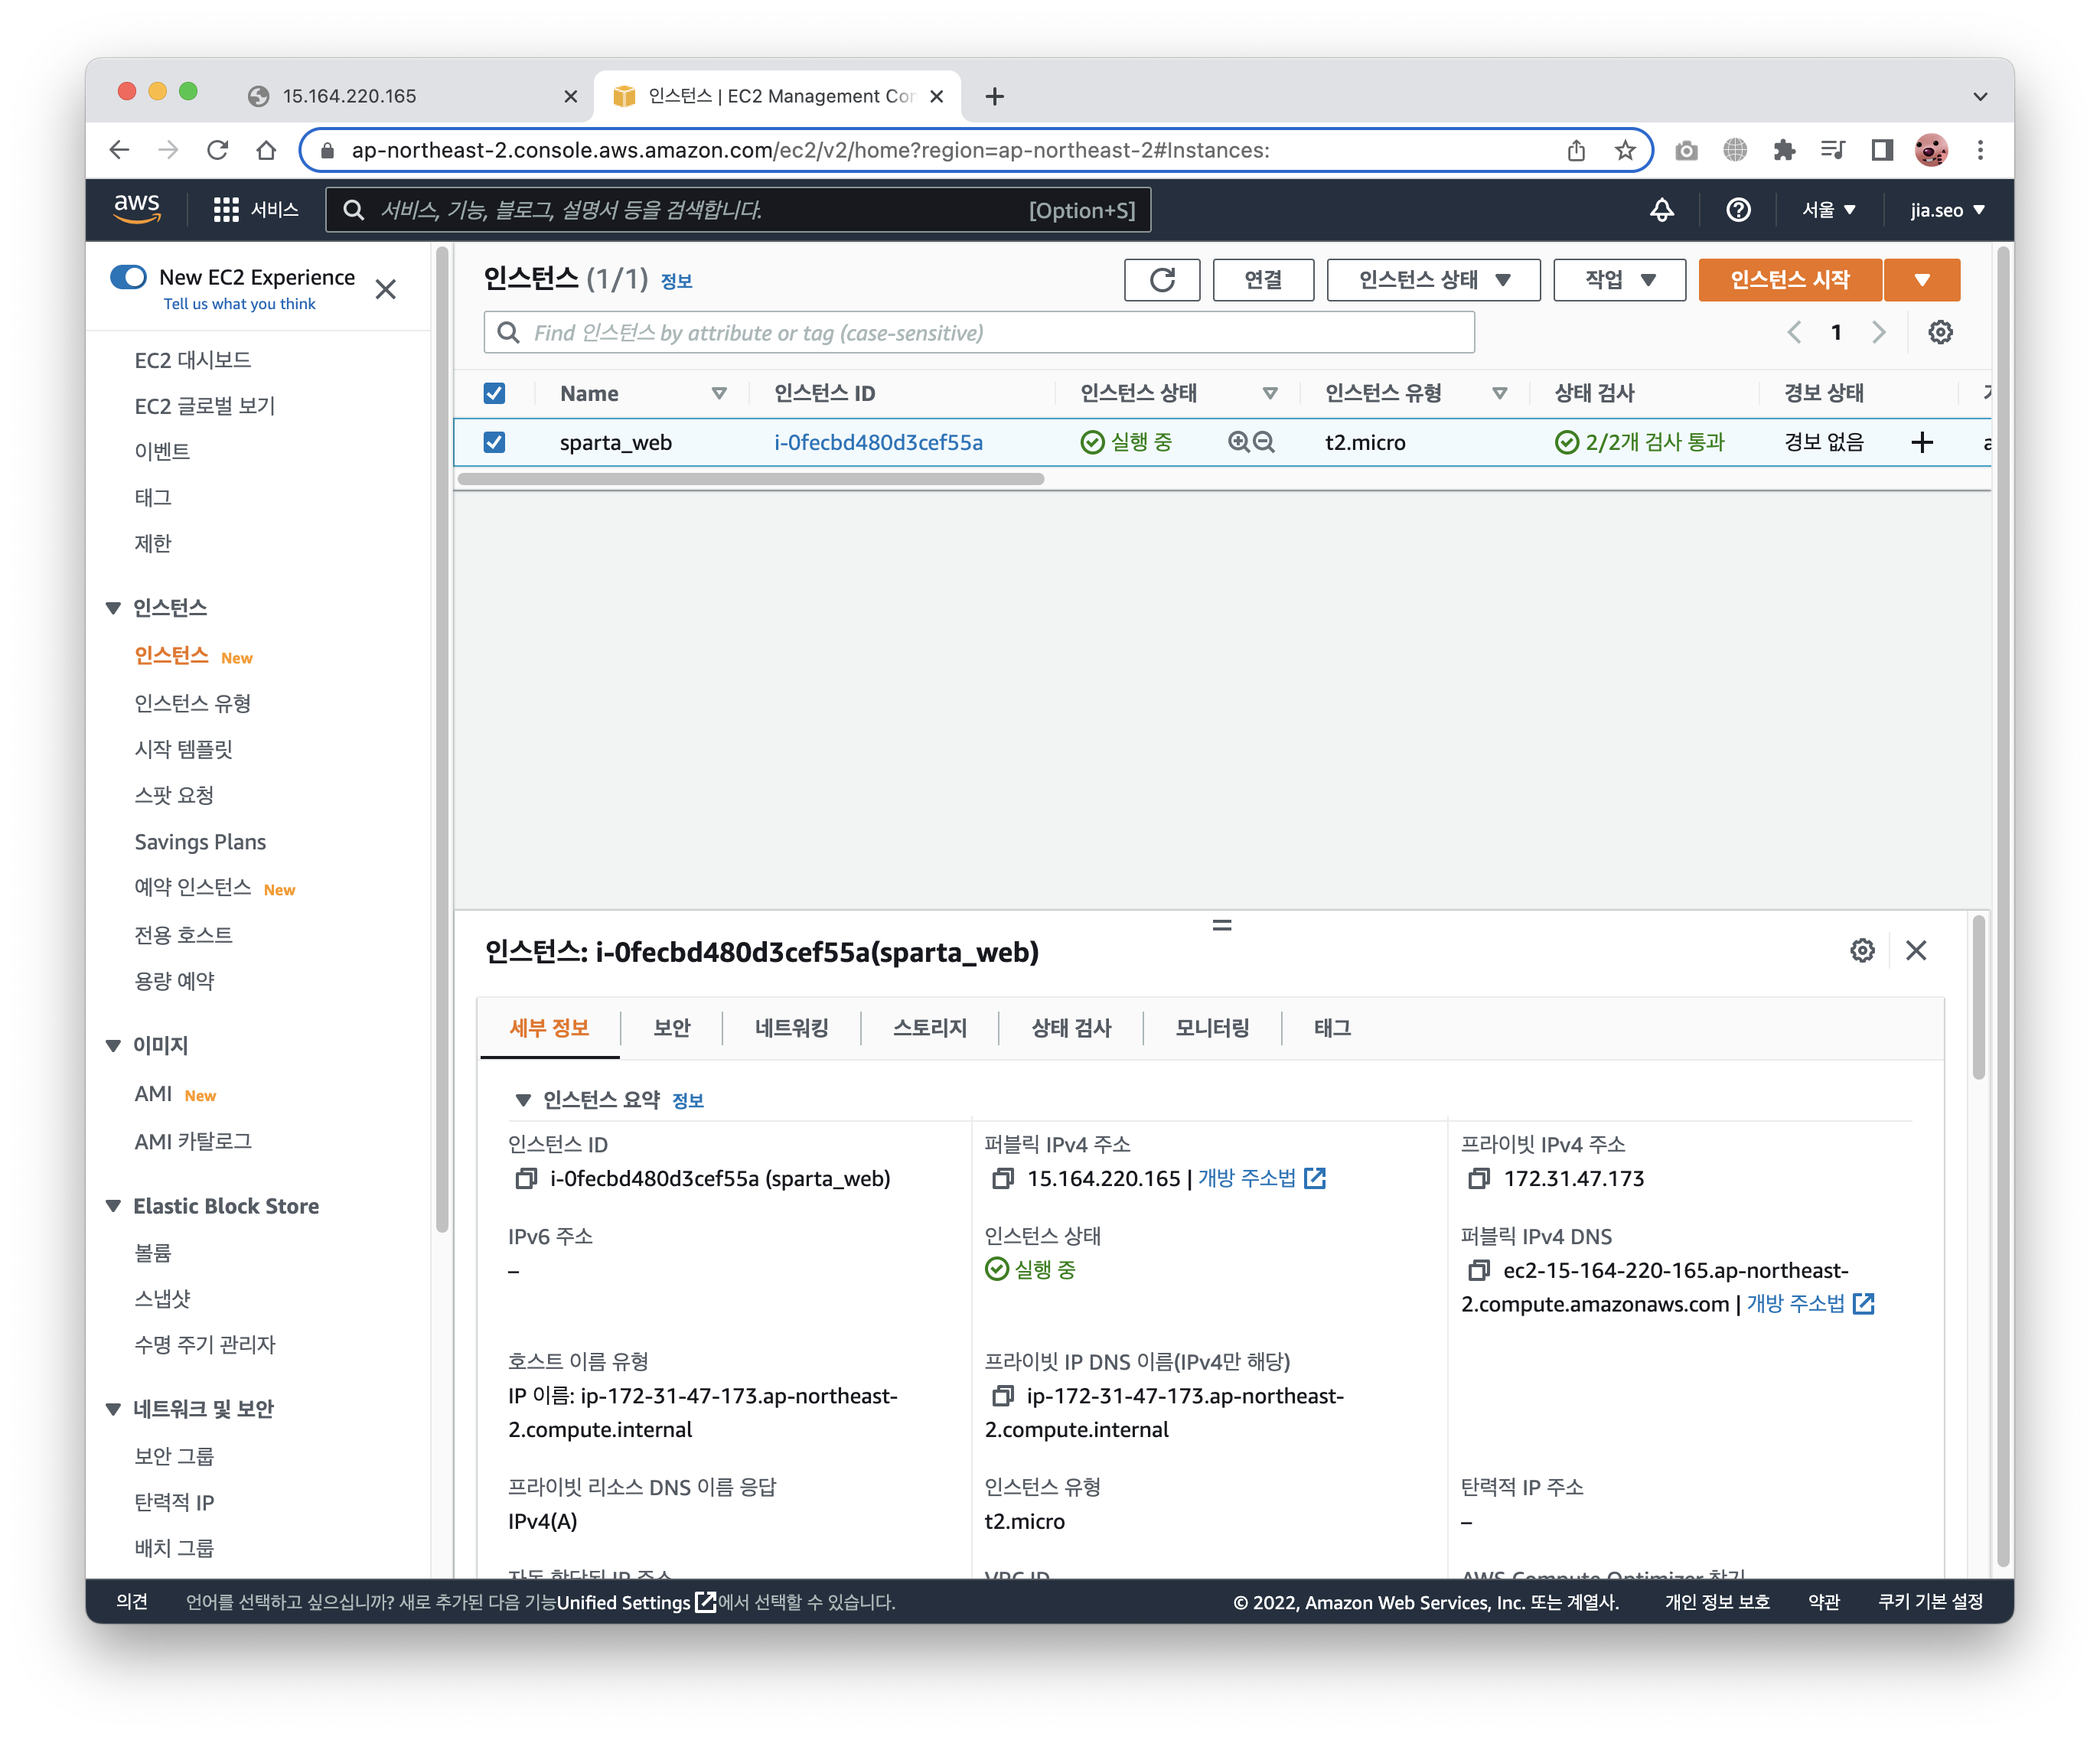Image resolution: width=2100 pixels, height=1737 pixels.
Task: Click the browser reload button
Action: [217, 150]
